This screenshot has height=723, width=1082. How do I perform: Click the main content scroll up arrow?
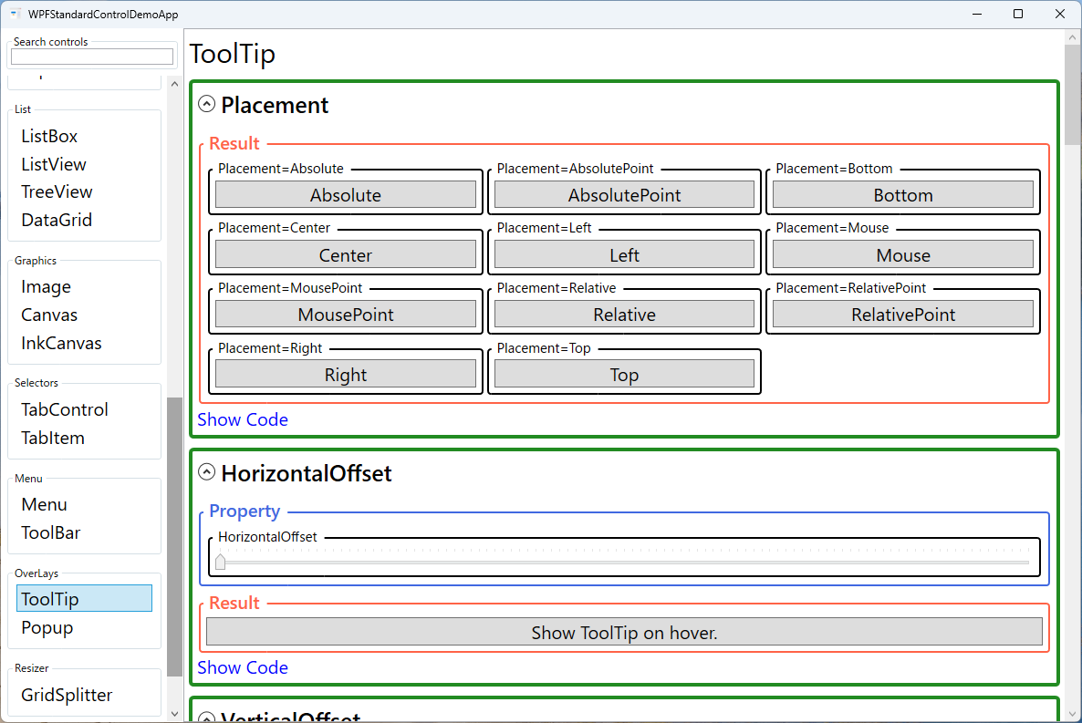(1073, 37)
